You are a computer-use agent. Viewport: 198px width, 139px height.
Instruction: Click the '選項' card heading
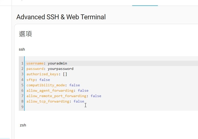tap(25, 34)
